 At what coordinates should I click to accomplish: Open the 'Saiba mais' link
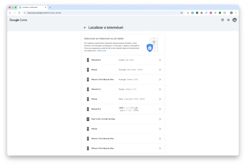[101, 51]
